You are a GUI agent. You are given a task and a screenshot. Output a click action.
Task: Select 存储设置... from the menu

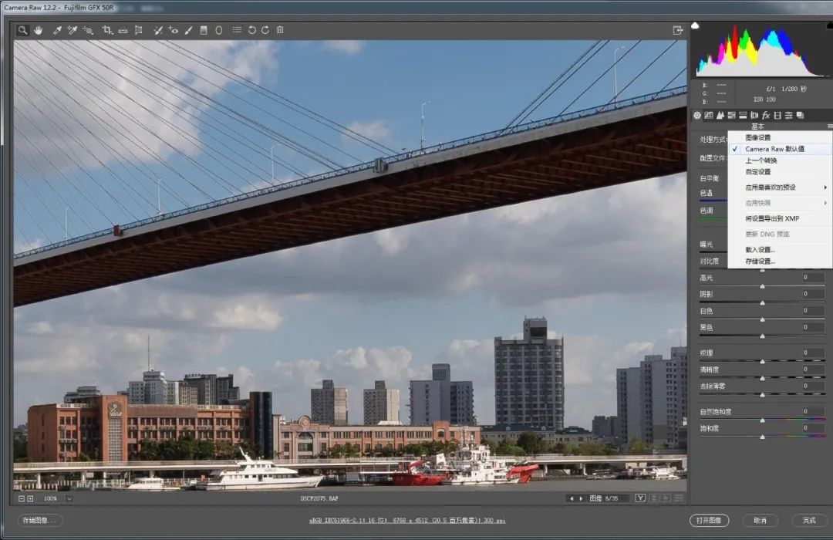(760, 262)
